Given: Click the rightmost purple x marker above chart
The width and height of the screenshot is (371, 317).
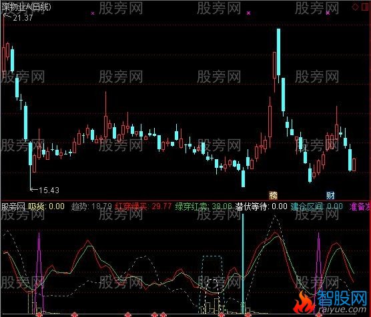Looking at the screenshot, I should coord(328,13).
